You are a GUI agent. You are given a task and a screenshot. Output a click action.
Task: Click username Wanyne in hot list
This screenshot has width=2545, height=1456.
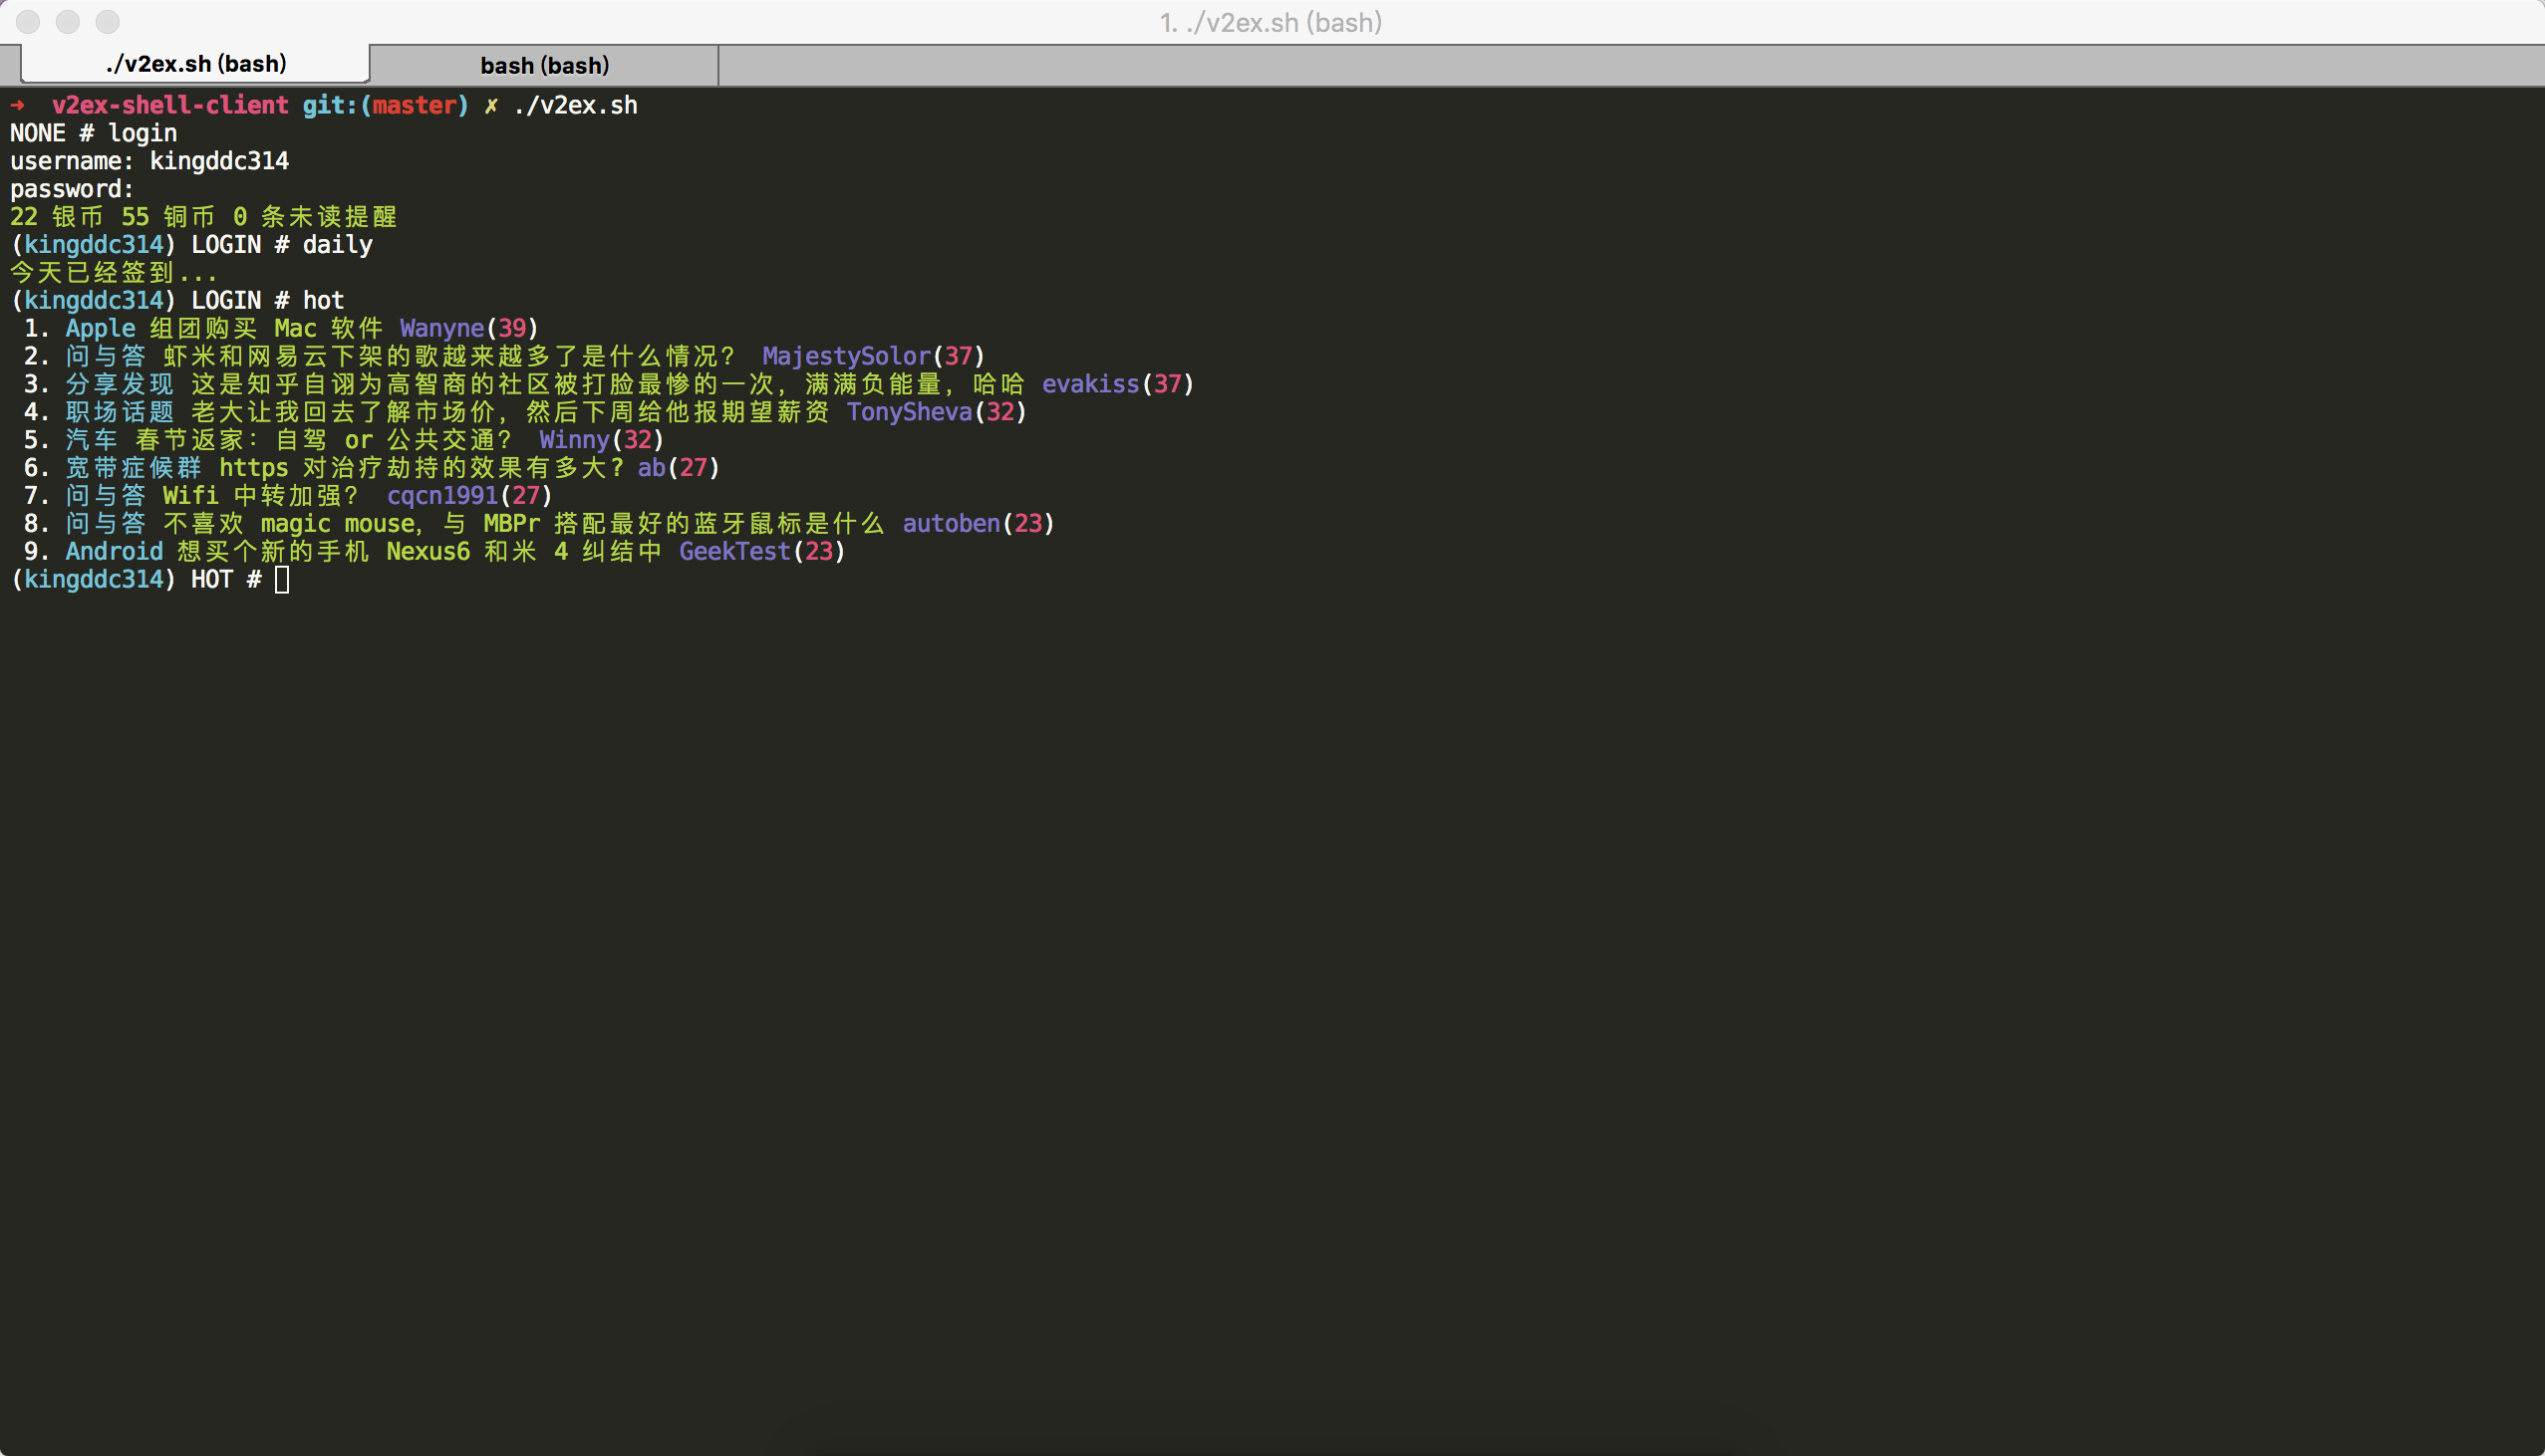tap(441, 328)
